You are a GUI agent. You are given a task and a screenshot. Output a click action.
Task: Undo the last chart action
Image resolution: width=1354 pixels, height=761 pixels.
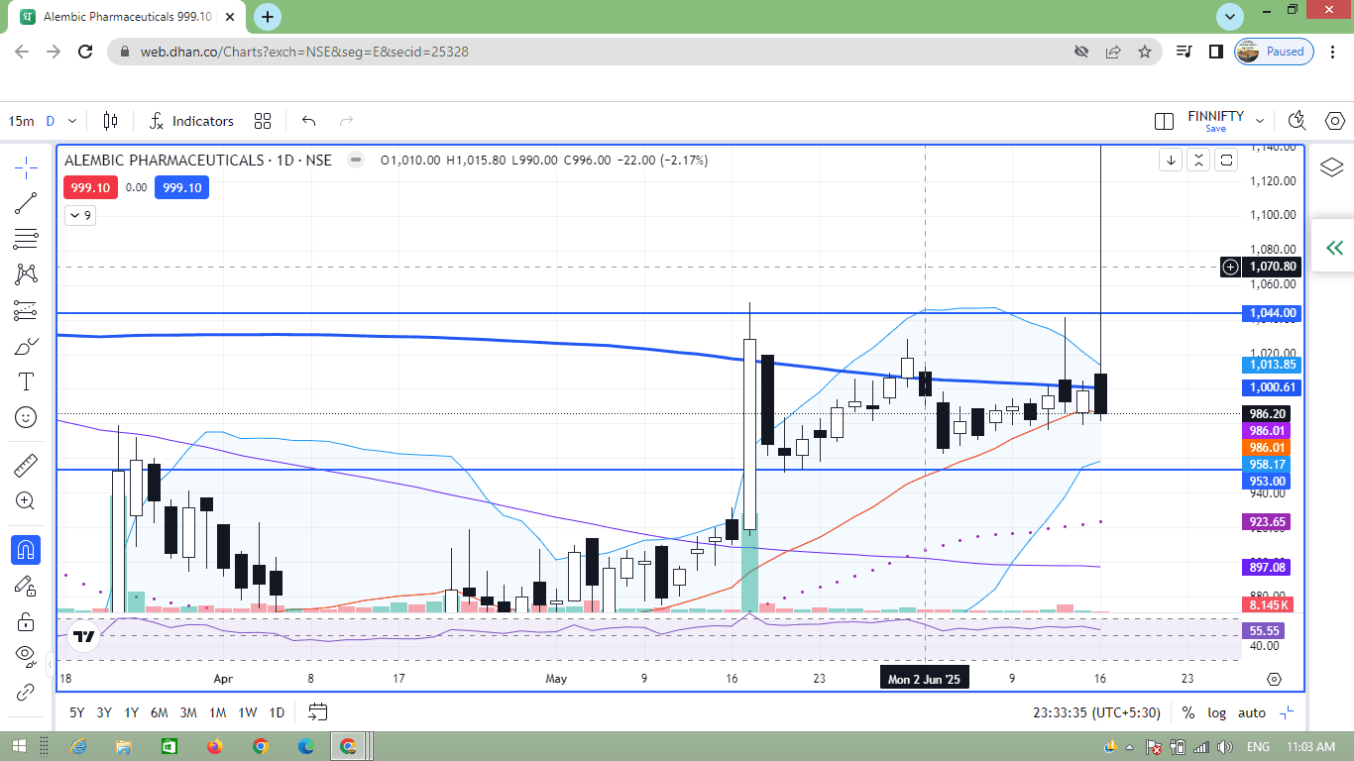pos(308,121)
